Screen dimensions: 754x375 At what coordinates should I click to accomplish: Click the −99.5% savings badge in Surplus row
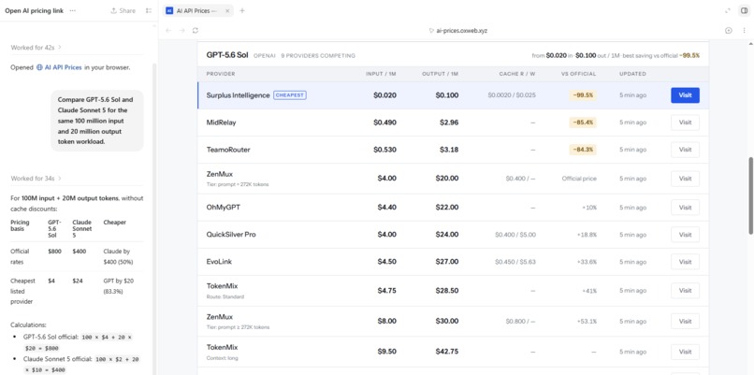pos(583,95)
